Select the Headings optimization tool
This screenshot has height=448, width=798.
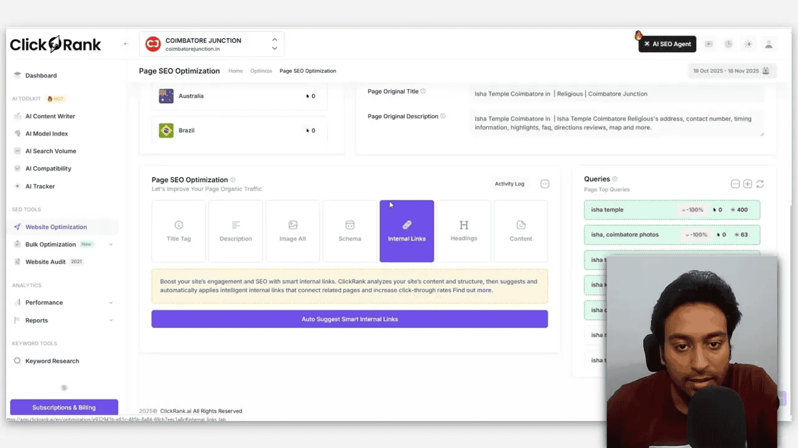point(464,231)
